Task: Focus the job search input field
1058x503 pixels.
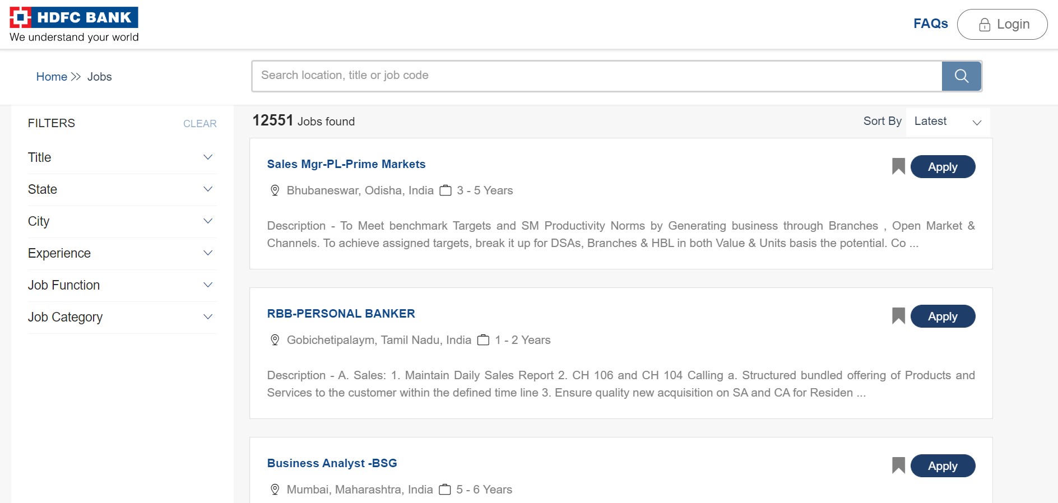Action: pyautogui.click(x=597, y=76)
